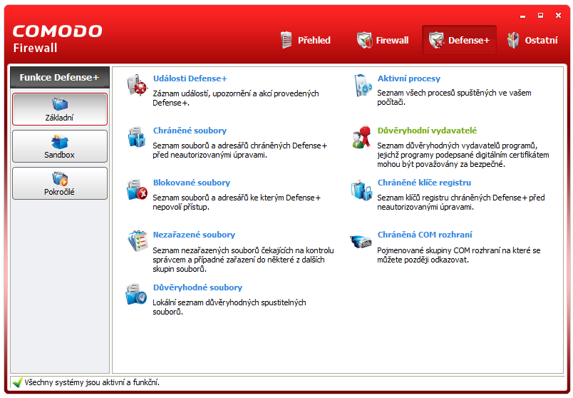Screen dimensions: 573x398
Task: Open Události Defense+ link
Action: coord(190,78)
